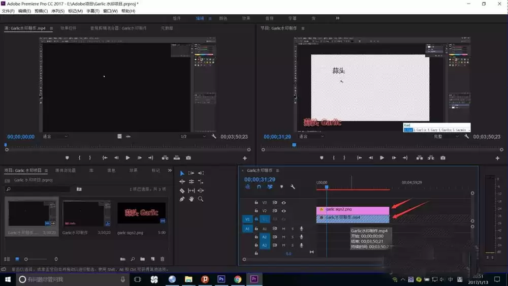Expand hidden Project panel tabs with chevron
The height and width of the screenshot is (286, 508).
(170, 171)
